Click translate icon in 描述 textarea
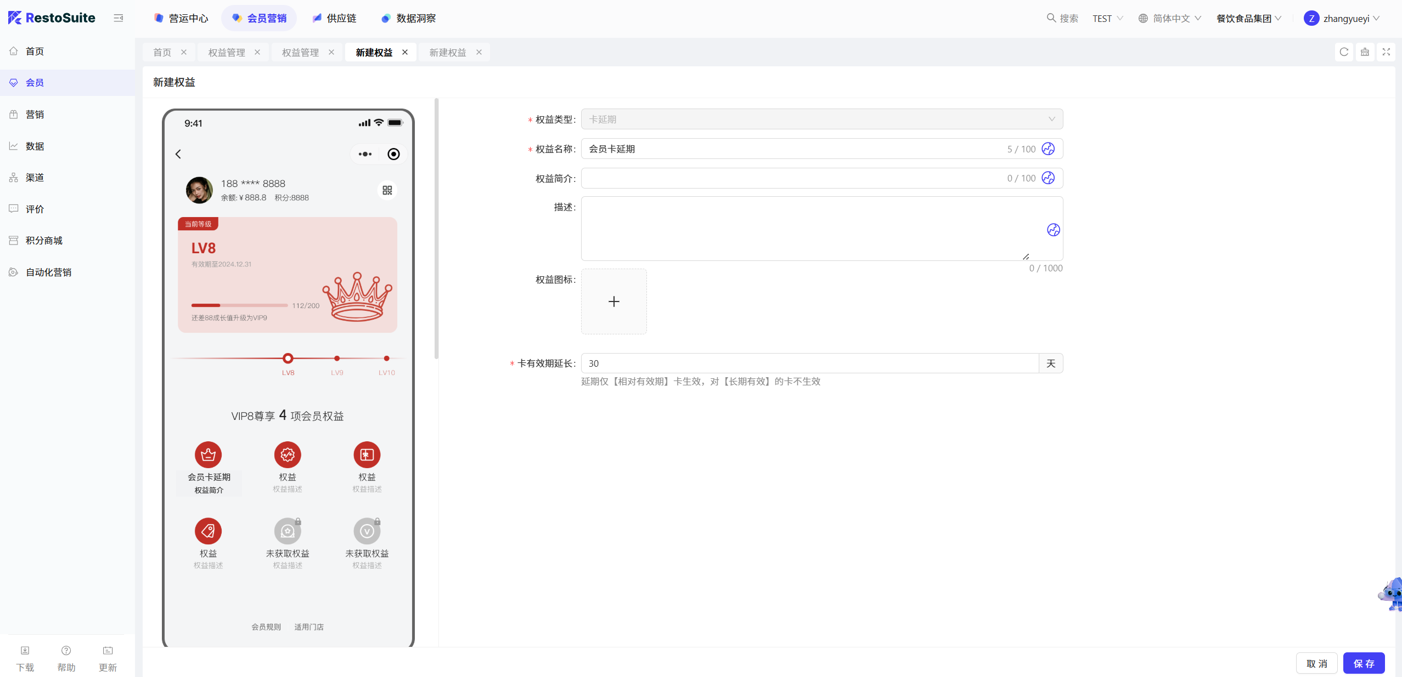 click(1053, 230)
